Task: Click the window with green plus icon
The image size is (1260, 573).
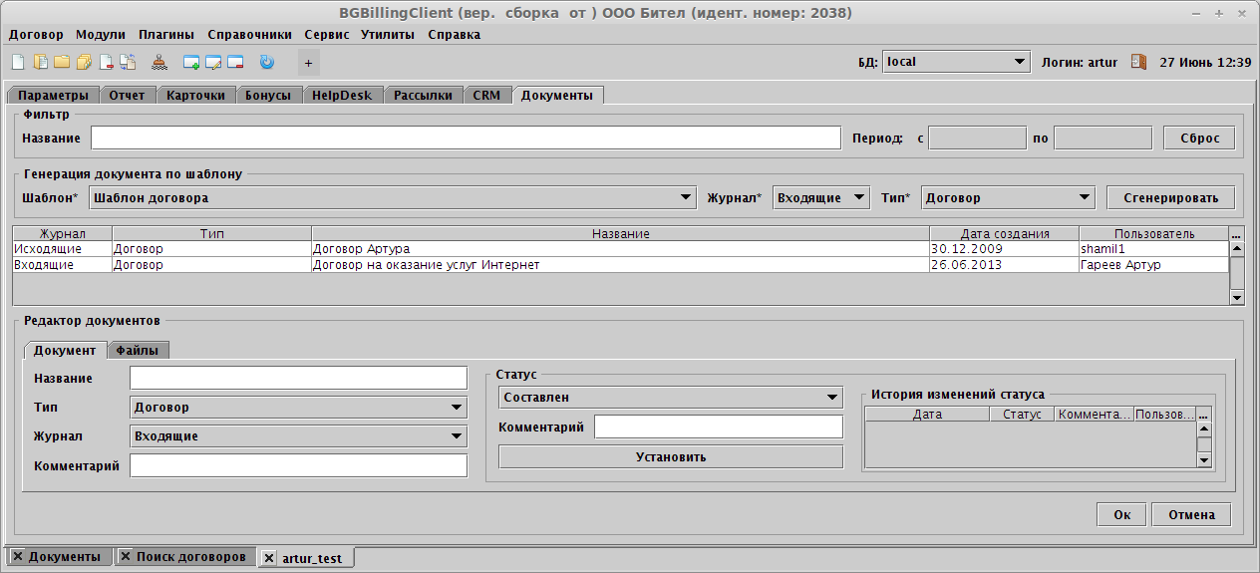Action: (191, 62)
